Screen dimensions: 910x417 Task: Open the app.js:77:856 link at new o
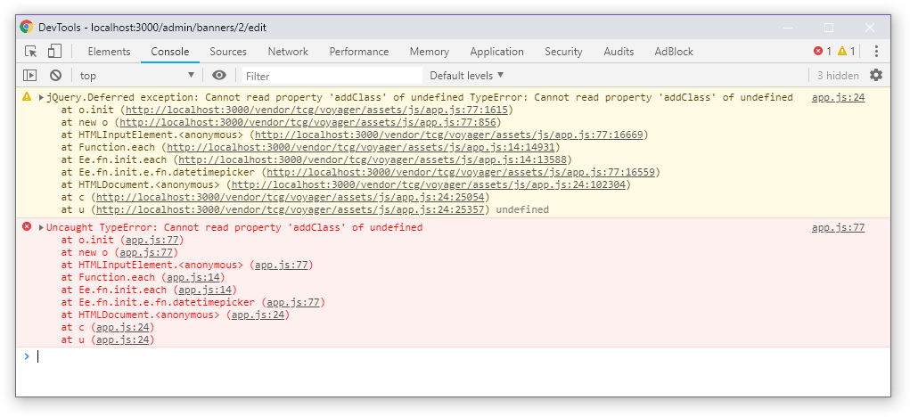pyautogui.click(x=307, y=122)
